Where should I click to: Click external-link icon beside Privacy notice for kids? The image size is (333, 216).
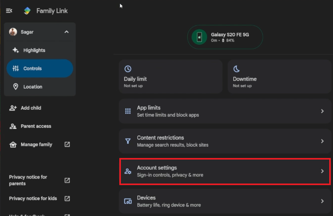(67, 198)
